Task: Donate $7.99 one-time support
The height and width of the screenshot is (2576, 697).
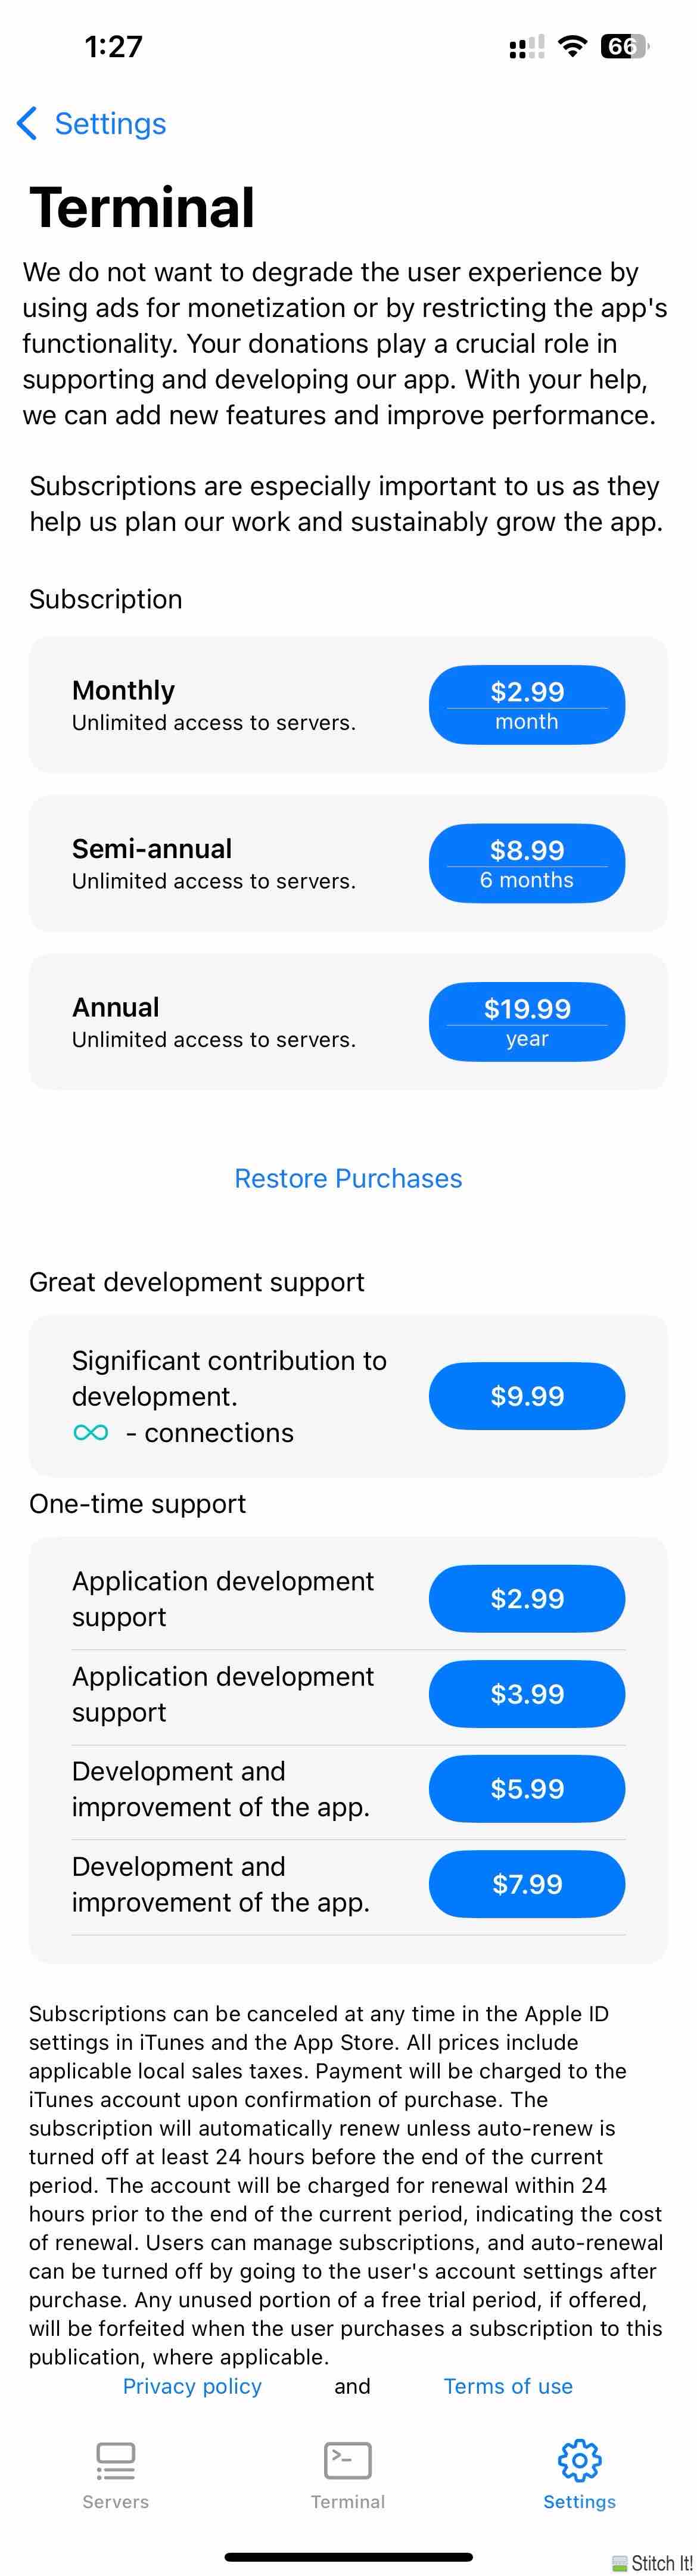Action: pyautogui.click(x=527, y=1884)
